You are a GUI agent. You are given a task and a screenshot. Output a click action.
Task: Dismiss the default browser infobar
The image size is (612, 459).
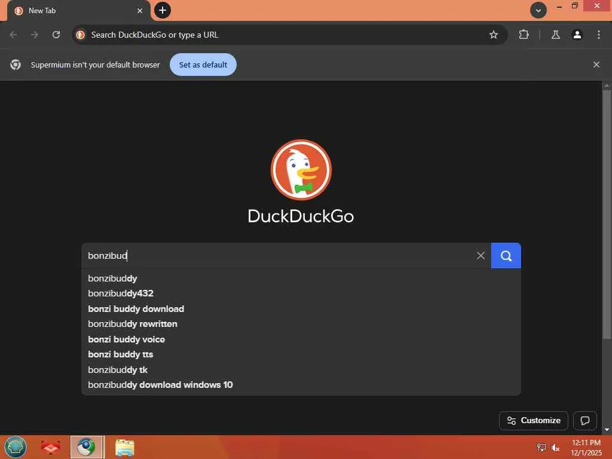click(x=596, y=65)
